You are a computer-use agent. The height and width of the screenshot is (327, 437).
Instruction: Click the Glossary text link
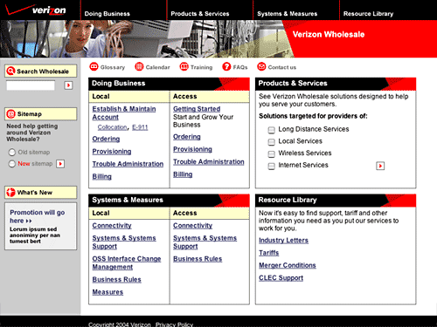pos(113,67)
